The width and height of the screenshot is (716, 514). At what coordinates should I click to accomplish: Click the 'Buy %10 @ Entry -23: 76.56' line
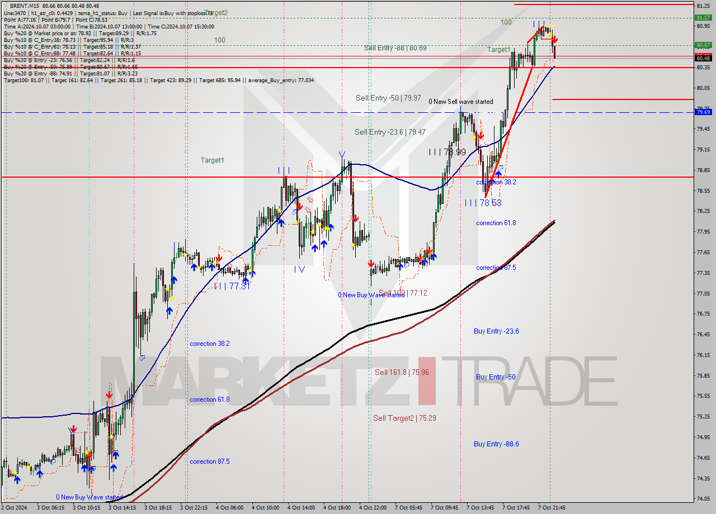click(69, 60)
